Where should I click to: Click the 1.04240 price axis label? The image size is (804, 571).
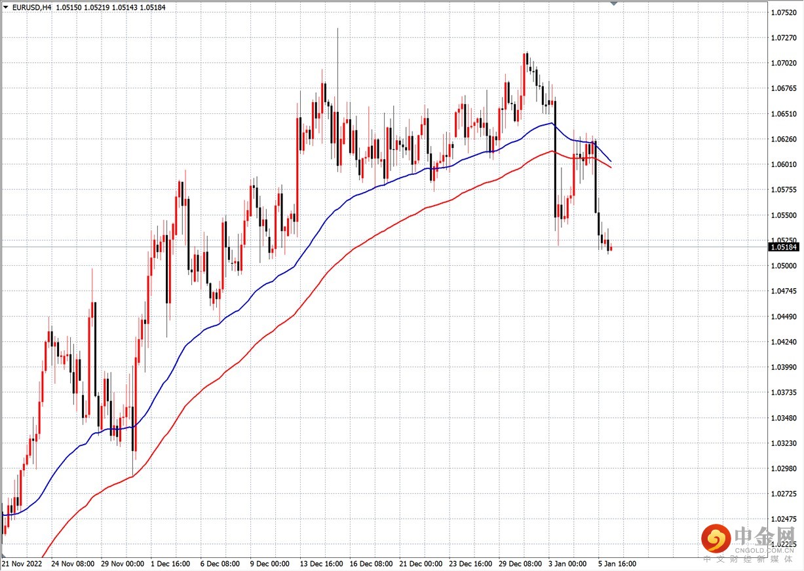(x=784, y=342)
